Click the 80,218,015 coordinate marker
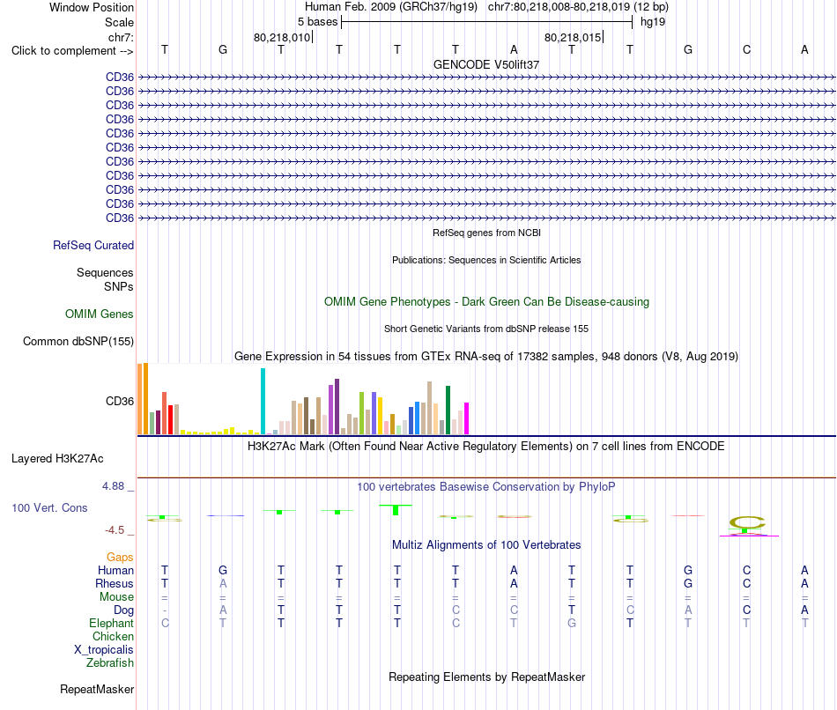The image size is (837, 710). point(573,37)
